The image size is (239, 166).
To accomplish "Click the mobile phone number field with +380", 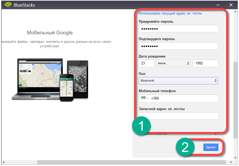I will 184,98.
